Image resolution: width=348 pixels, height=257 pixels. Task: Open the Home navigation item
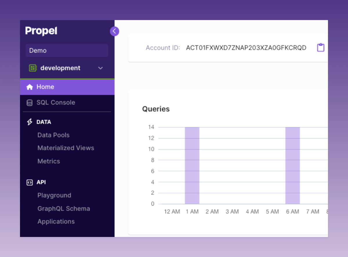coord(45,87)
